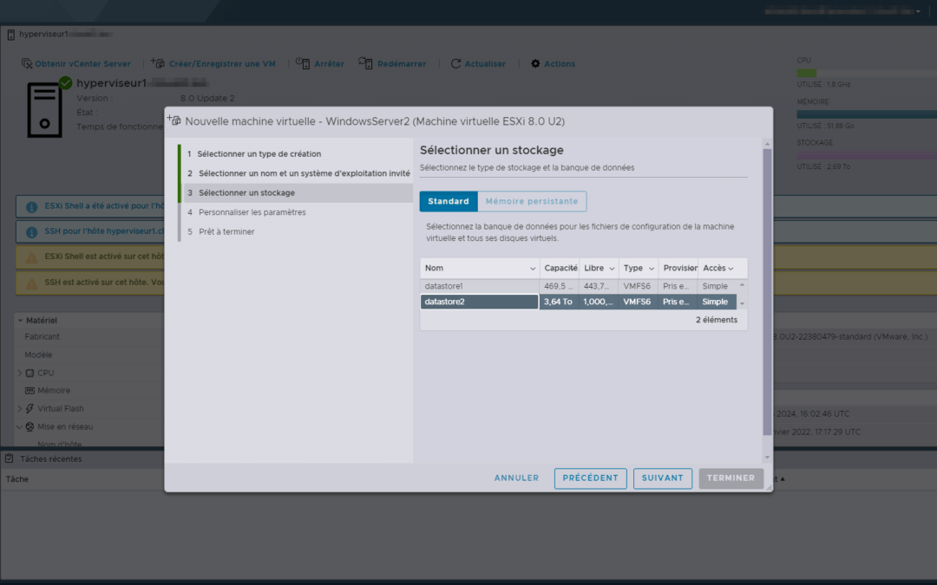This screenshot has height=585, width=937.
Task: Click the Obtenir vCenter Server icon
Action: click(x=27, y=63)
